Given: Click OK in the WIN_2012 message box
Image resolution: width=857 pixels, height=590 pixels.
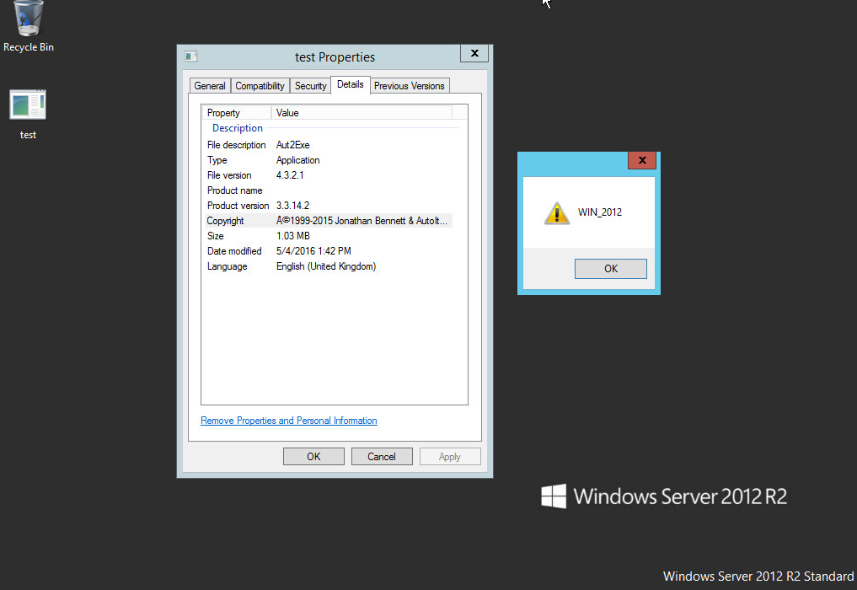Looking at the screenshot, I should pyautogui.click(x=610, y=269).
